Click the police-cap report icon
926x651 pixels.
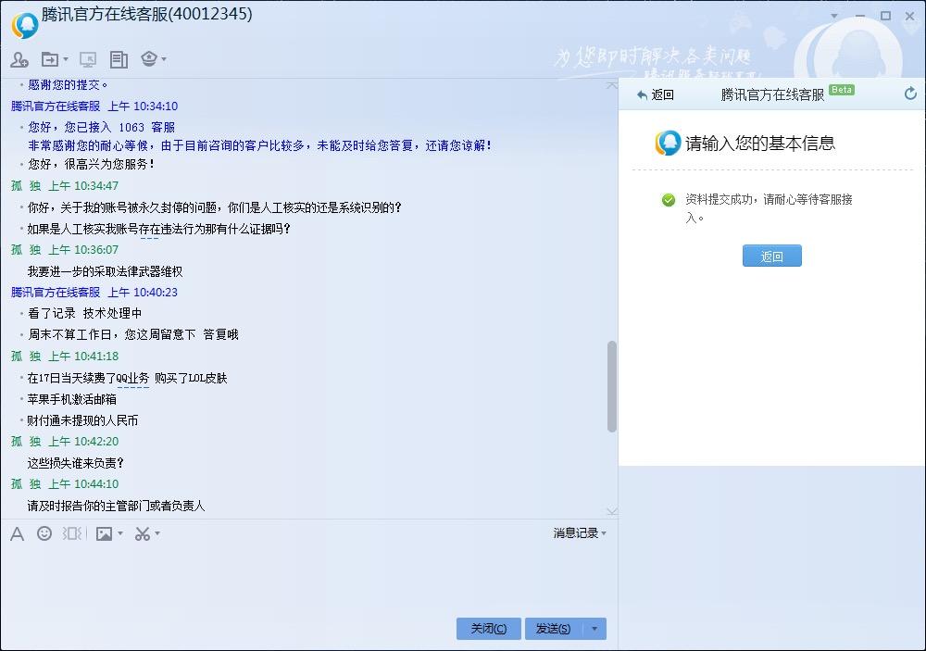tap(148, 58)
